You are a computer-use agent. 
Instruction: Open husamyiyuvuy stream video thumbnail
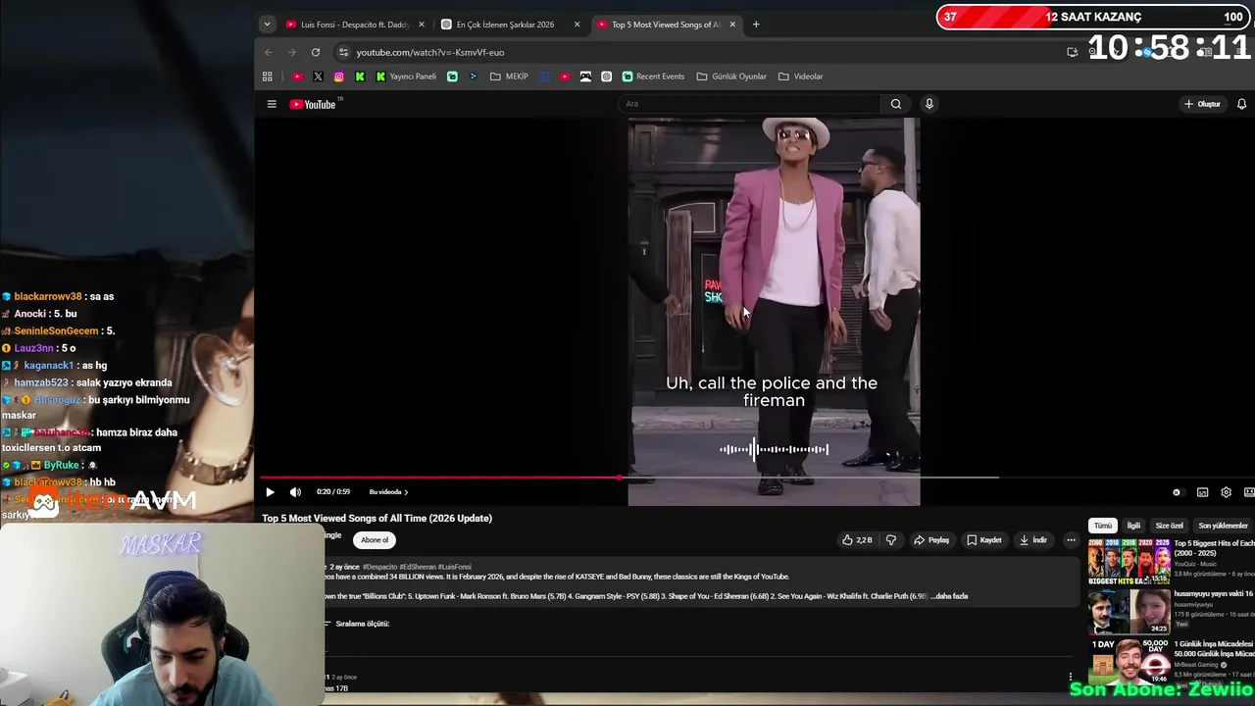coord(1129,612)
